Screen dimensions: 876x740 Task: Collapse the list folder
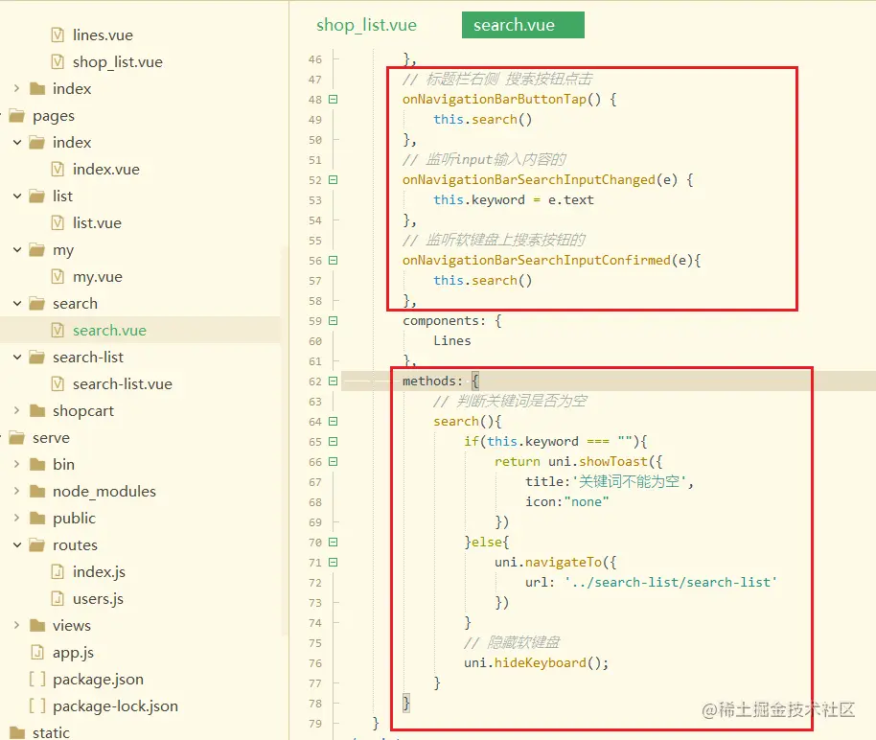pos(16,197)
